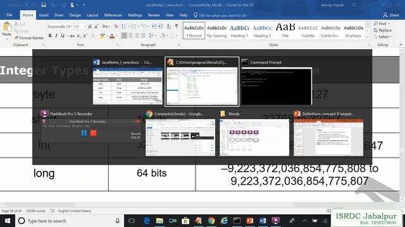Switch to the Review tab
This screenshot has height=227, width=405.
tap(154, 15)
